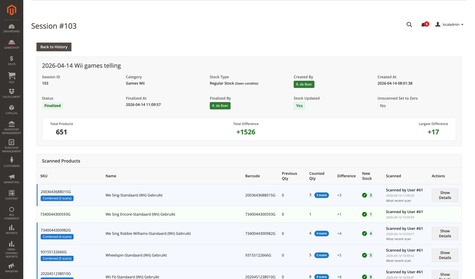Click session title 2026-04-14 Wii games telling
Screen dimensions: 475x279
(81, 66)
